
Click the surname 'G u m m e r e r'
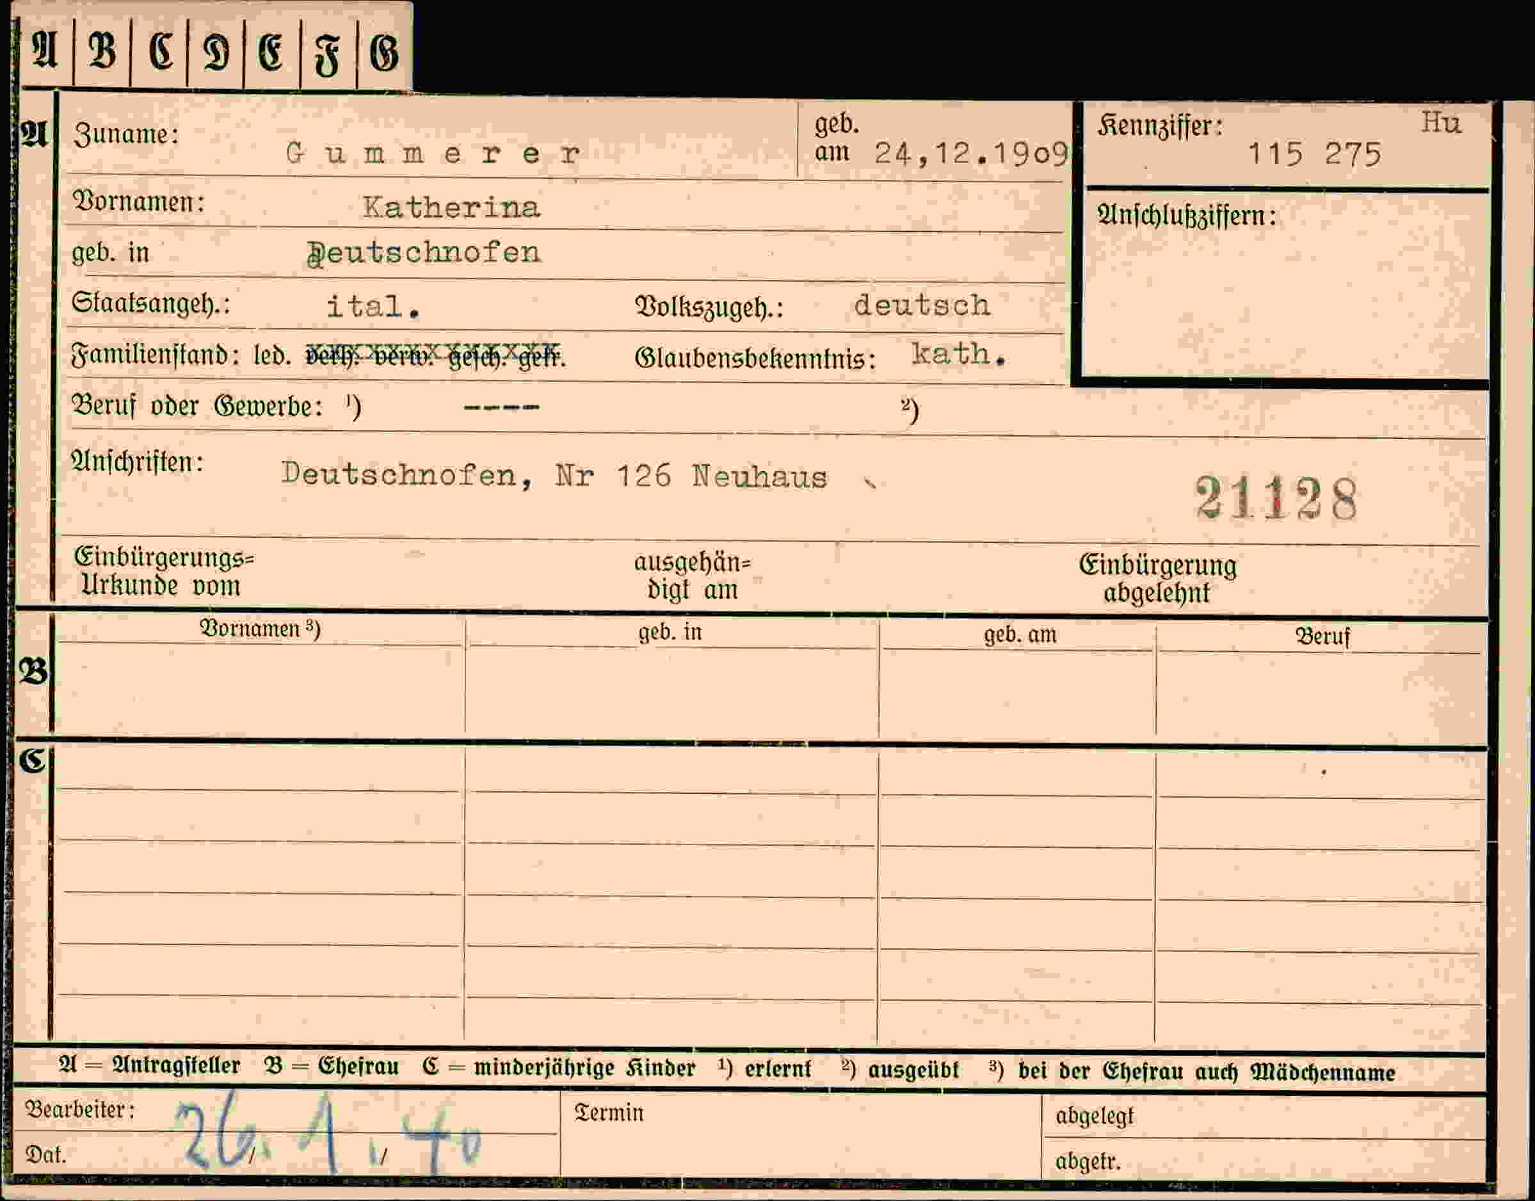pyautogui.click(x=434, y=152)
